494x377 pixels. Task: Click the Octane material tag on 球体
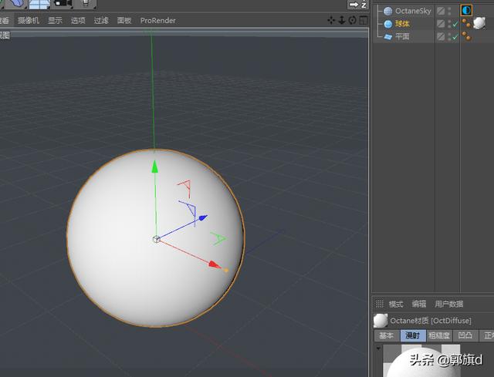tap(479, 23)
